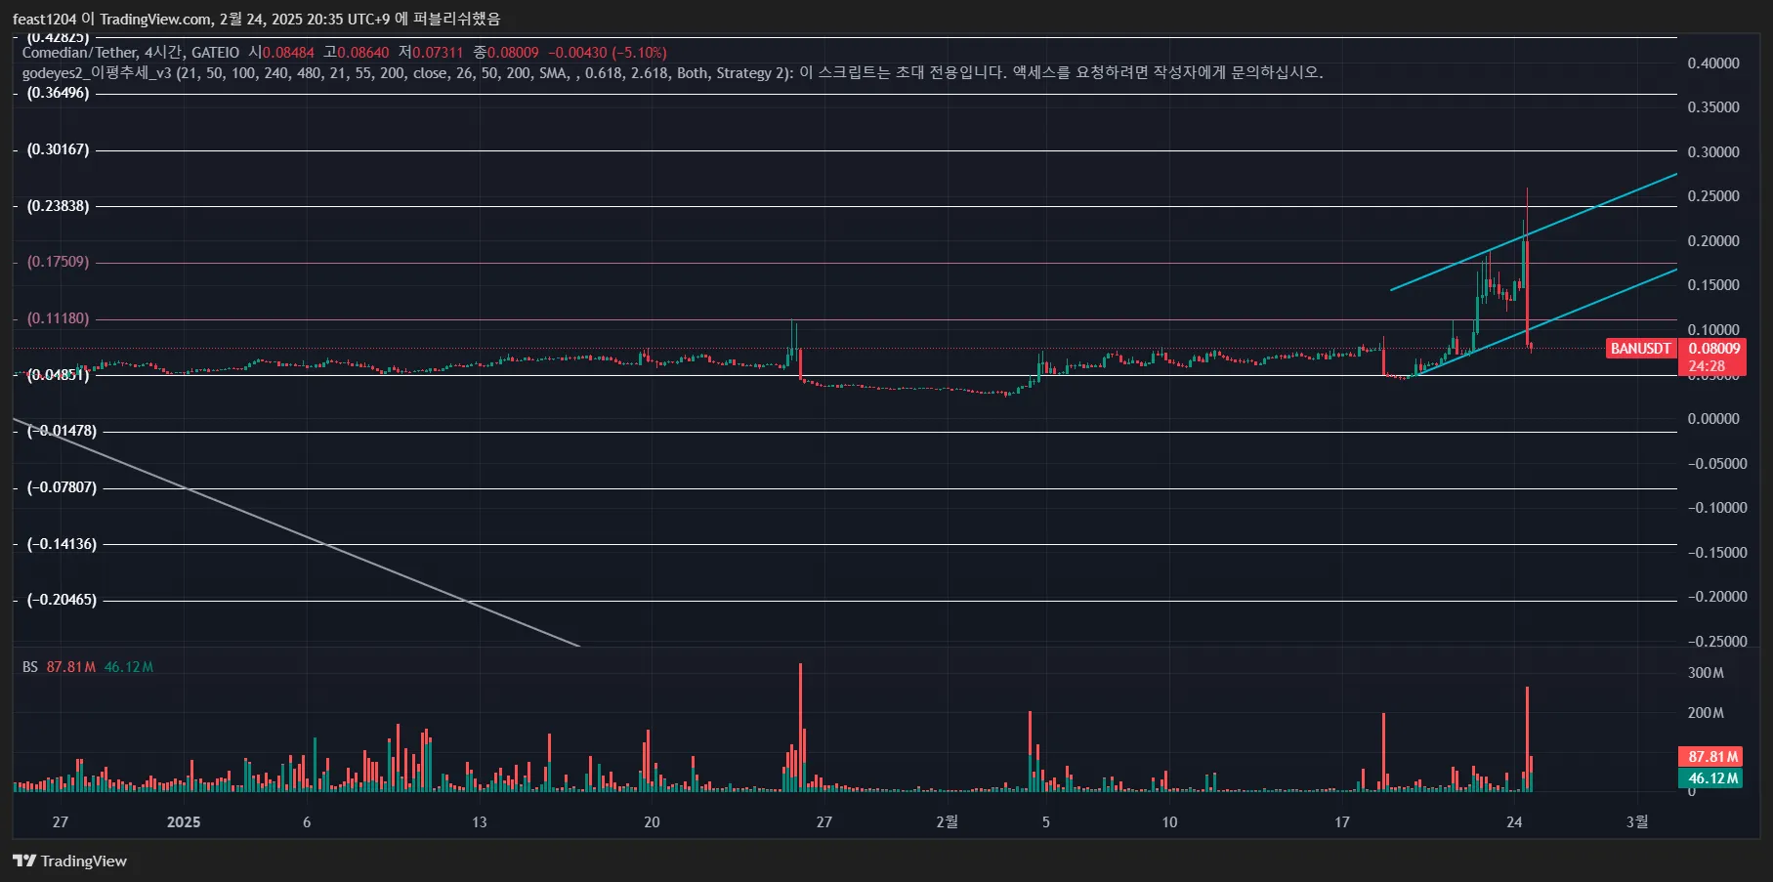The width and height of the screenshot is (1773, 882).
Task: Click the 17 date label on time axis
Action: click(1342, 822)
